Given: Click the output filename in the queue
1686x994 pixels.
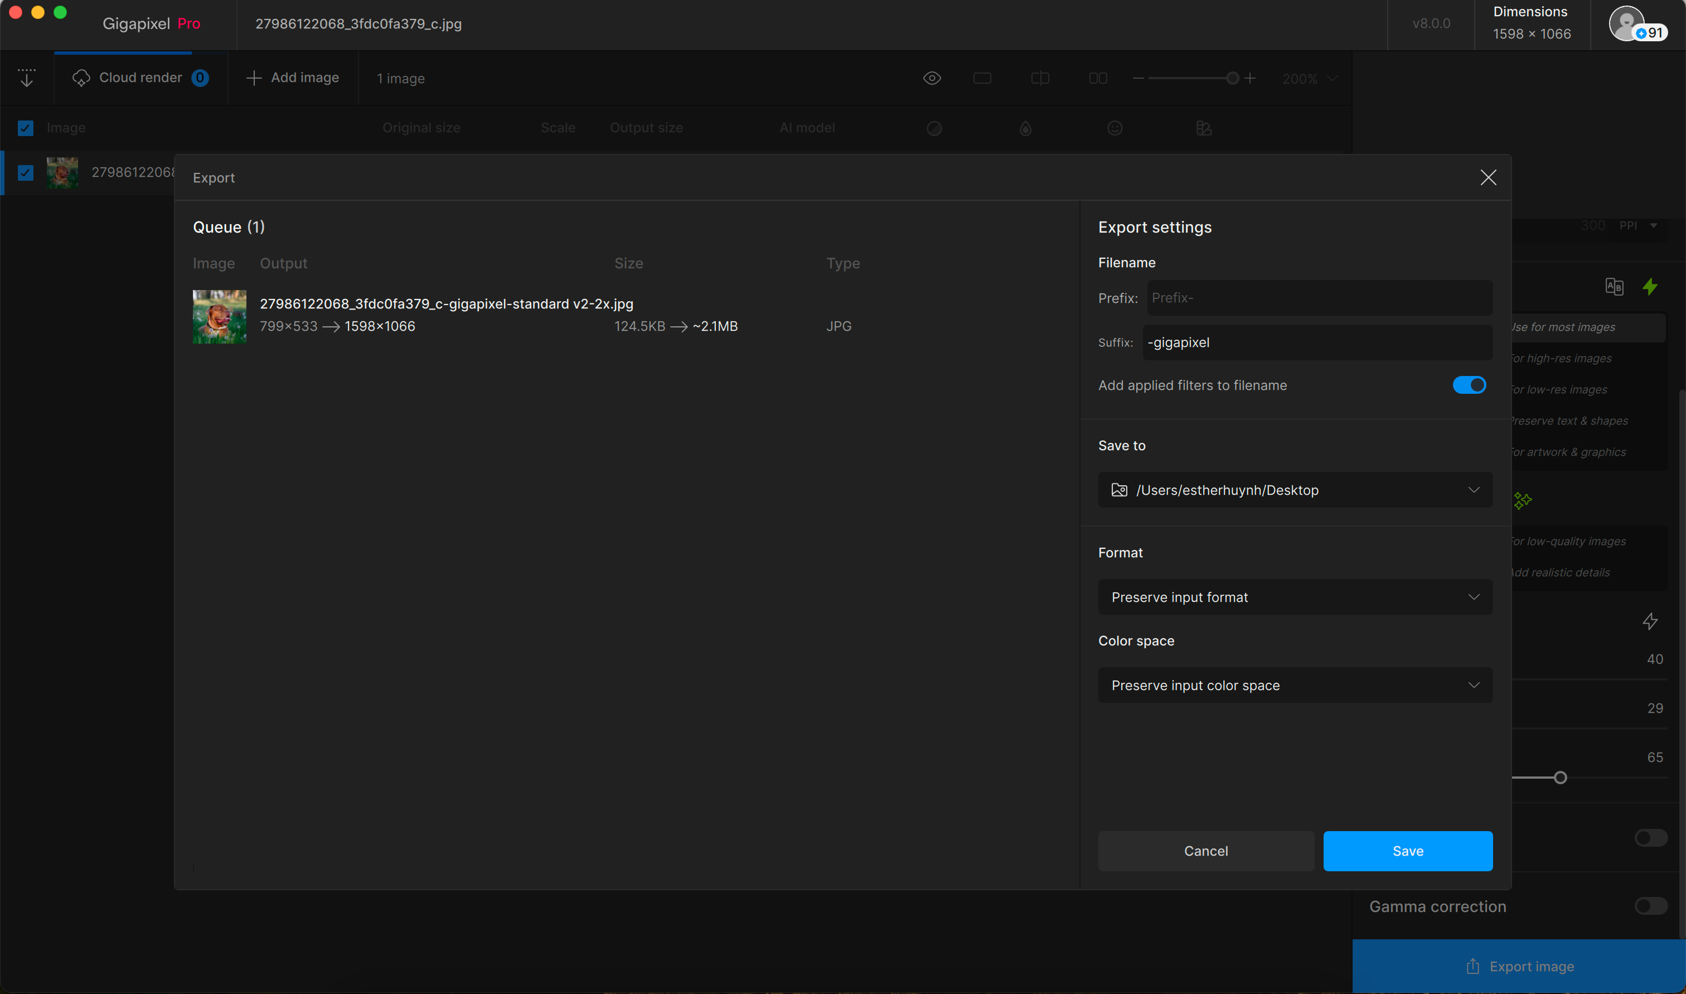Looking at the screenshot, I should point(447,303).
